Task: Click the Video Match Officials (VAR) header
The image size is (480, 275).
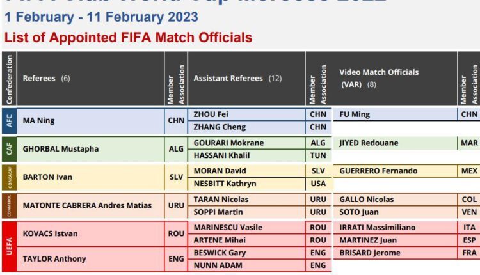Action: coord(379,78)
